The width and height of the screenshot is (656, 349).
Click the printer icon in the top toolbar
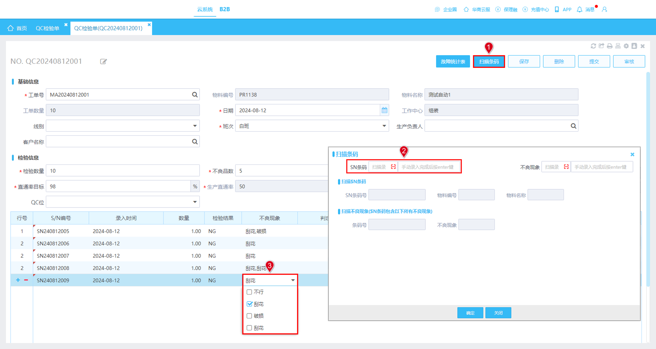pos(609,46)
